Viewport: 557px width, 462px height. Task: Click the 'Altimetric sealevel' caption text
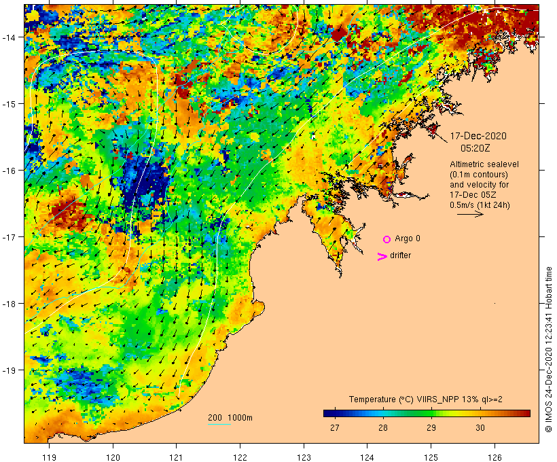click(484, 164)
